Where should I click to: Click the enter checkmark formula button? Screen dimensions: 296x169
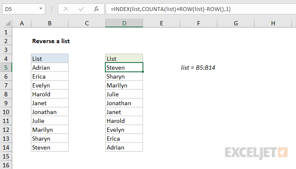(x=81, y=9)
